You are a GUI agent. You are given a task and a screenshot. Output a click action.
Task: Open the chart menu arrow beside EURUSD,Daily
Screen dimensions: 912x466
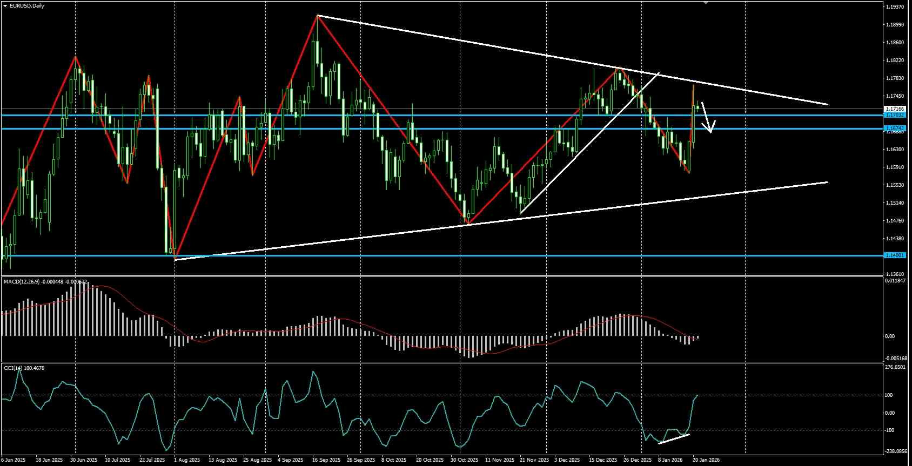tap(5, 6)
